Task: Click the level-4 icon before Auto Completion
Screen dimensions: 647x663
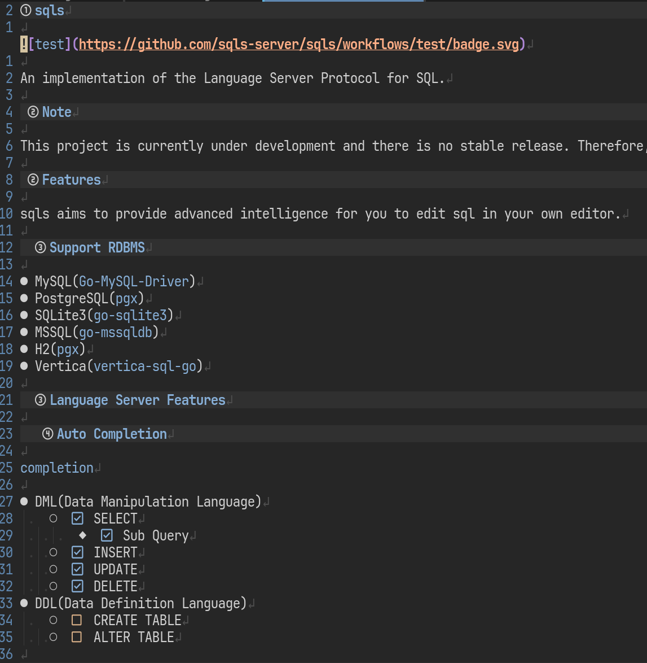Action: tap(48, 434)
